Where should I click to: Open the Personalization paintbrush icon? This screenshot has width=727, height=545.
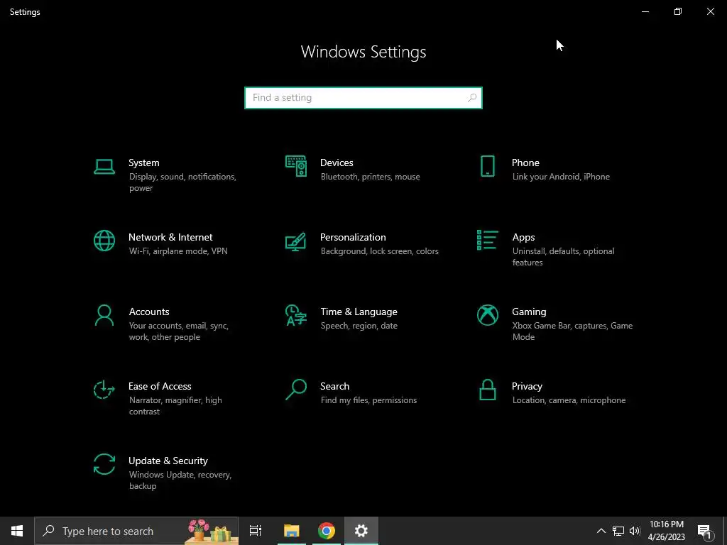click(296, 241)
